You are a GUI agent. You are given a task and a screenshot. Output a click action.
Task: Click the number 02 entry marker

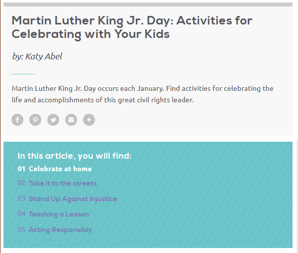[21, 183]
